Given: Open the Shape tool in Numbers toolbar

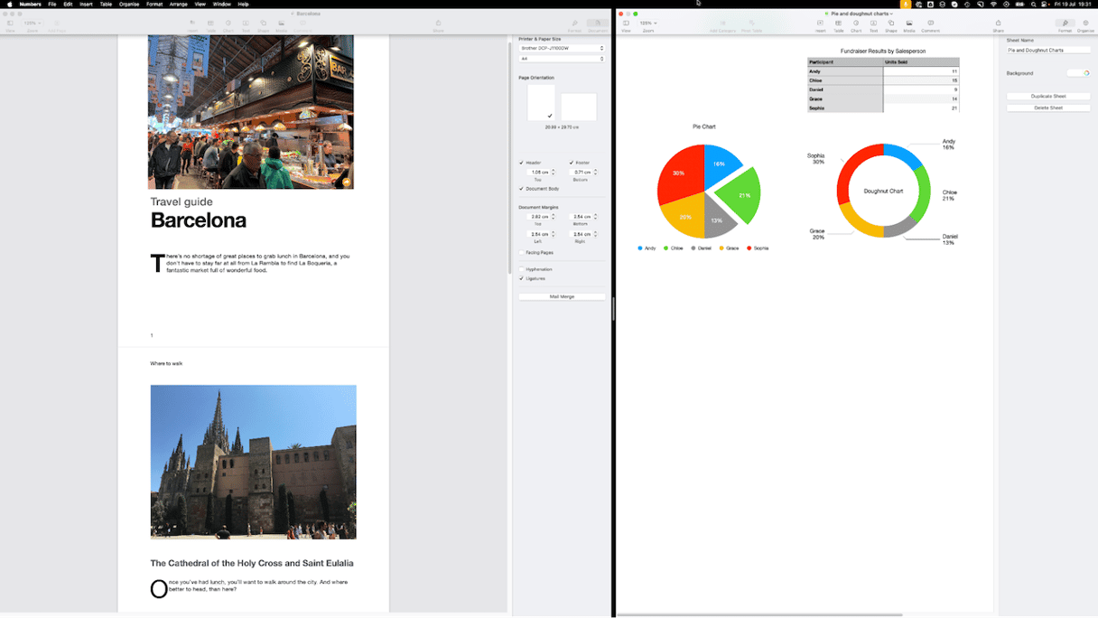Looking at the screenshot, I should [x=891, y=24].
